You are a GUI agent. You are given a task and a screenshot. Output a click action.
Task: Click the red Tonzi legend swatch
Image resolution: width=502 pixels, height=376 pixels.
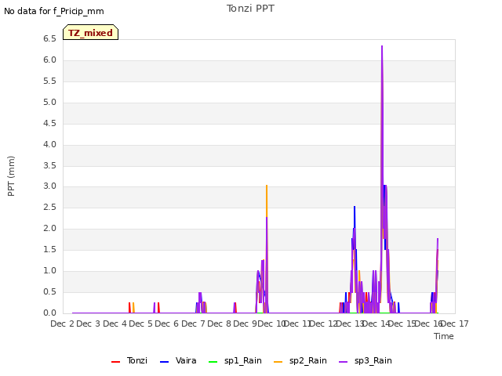coord(115,362)
